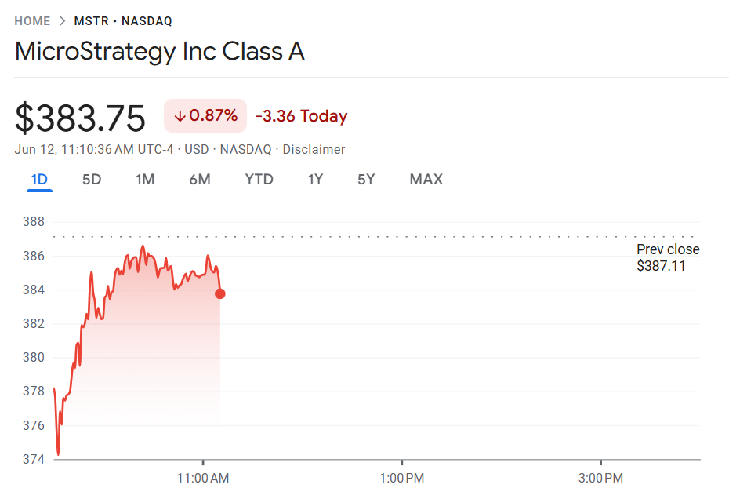This screenshot has width=729, height=499.
Task: Click the -3.36 Today change text
Action: click(301, 115)
